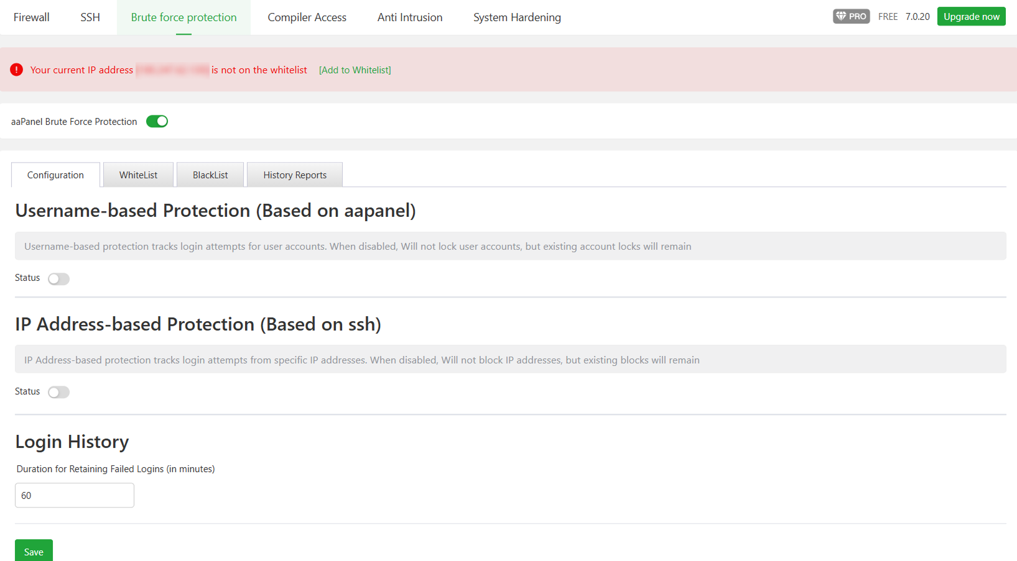Click the Add to Whitelist link
The image size is (1017, 561).
coord(355,70)
